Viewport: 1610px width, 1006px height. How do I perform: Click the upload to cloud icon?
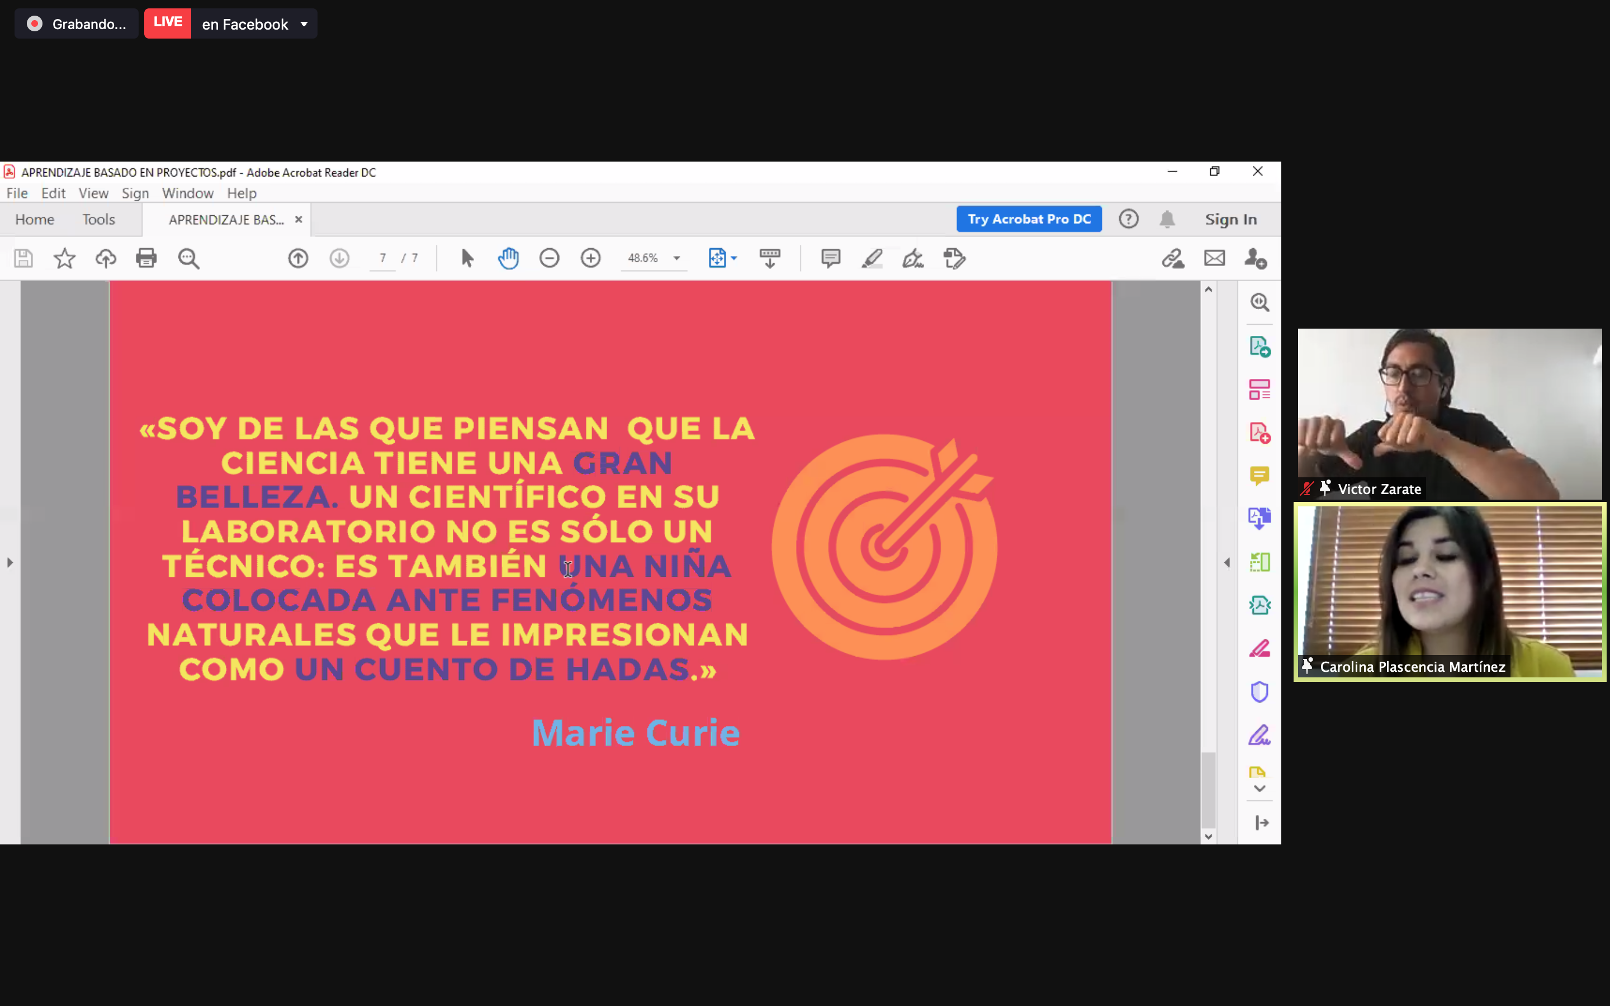105,258
